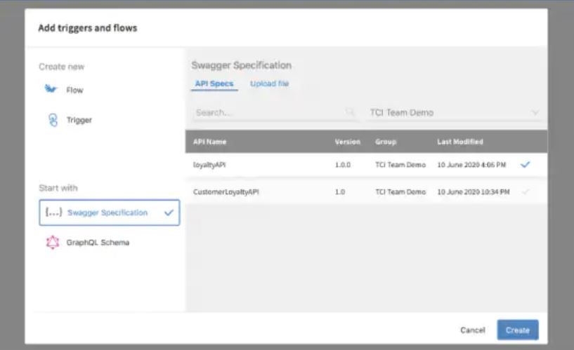Expand the group dropdown chevron
Screen dimensions: 574x350
tap(535, 112)
